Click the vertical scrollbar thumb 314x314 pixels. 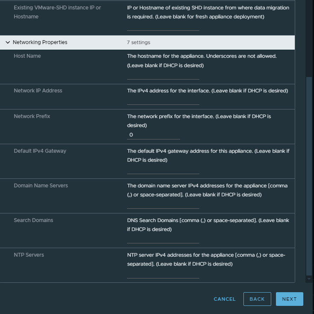[309, 176]
